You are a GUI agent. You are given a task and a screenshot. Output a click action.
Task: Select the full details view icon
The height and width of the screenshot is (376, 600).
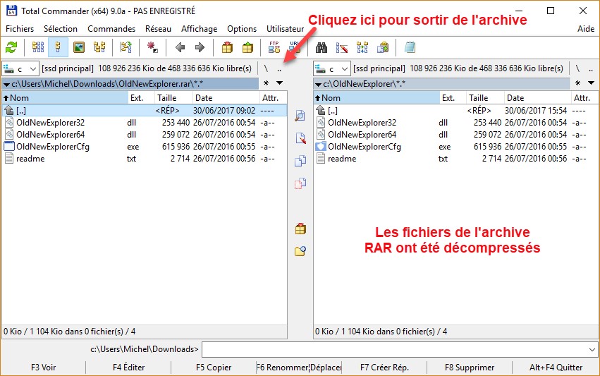(x=58, y=47)
